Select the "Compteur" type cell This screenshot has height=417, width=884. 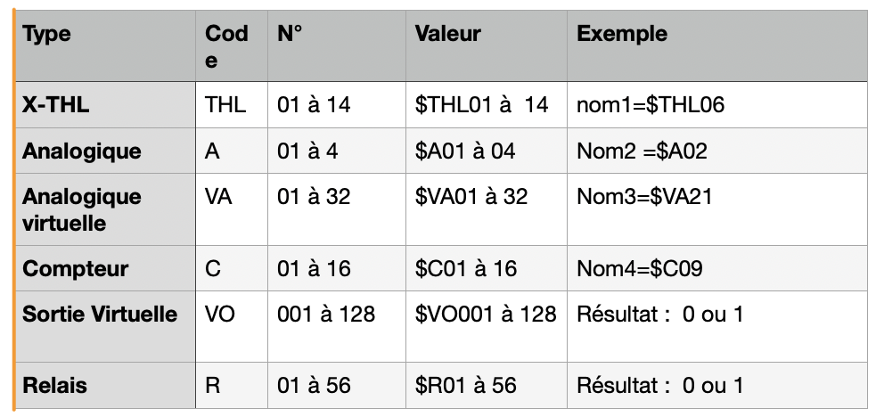tap(75, 268)
